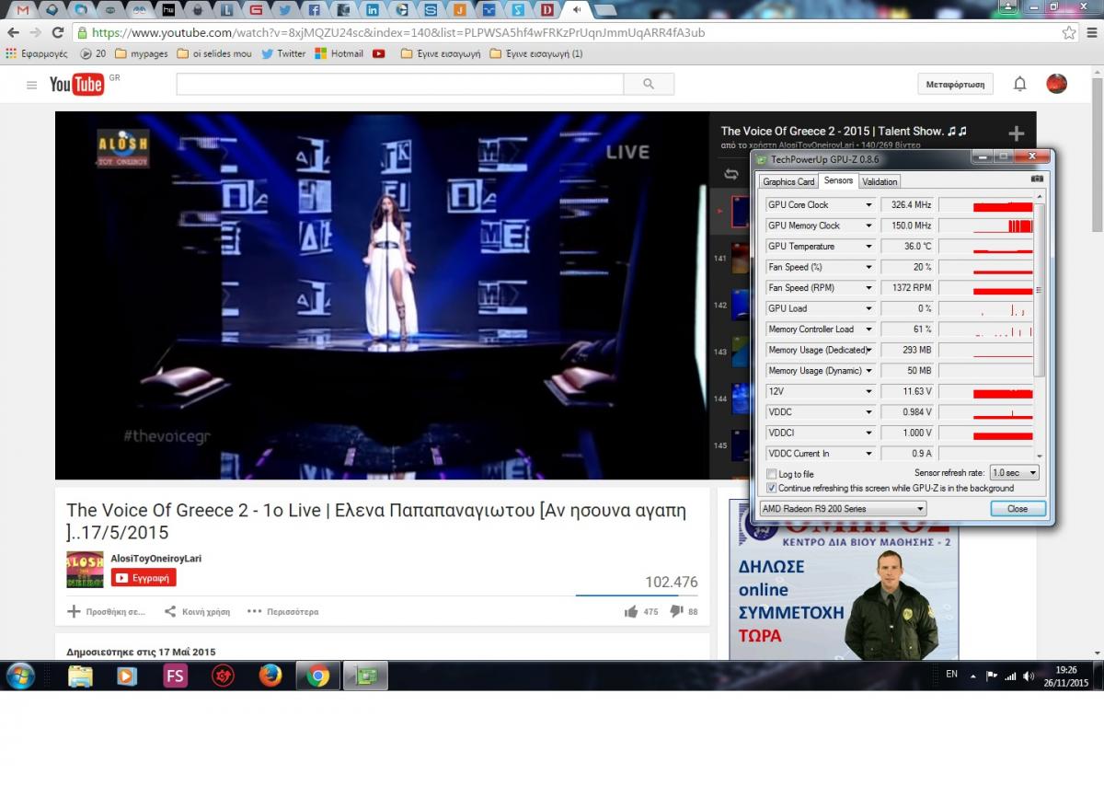Open Firefox from the Windows taskbar
Viewport: 1104px width, 786px height.
click(270, 676)
